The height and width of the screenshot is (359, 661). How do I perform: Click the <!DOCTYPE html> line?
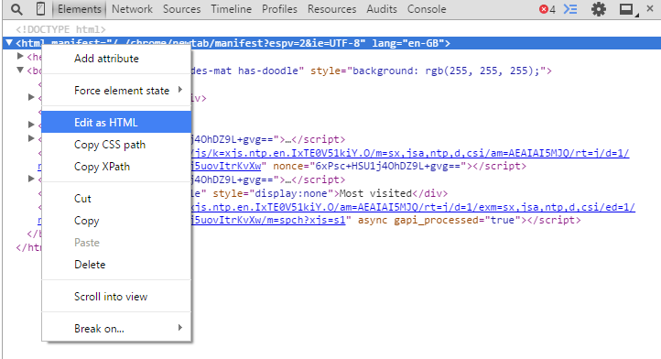tap(60, 29)
